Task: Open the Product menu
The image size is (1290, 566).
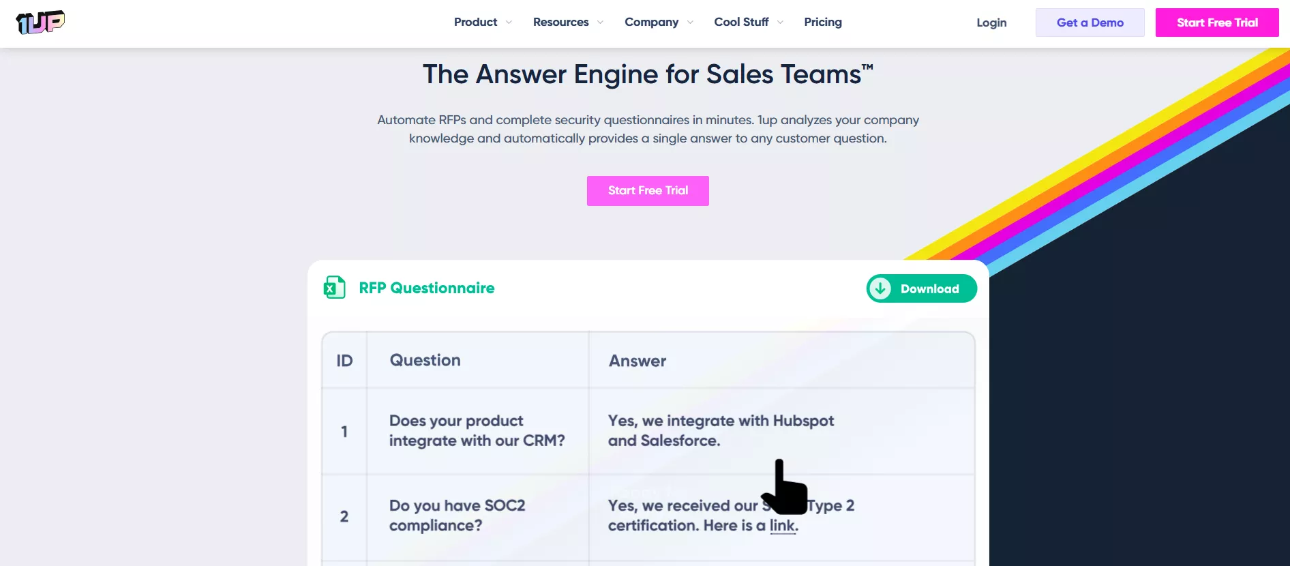Action: 476,22
